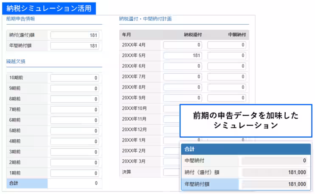The width and height of the screenshot is (315, 194).
Task: Click the 納税シミュレーション活用 title tab
Action: [x=49, y=8]
